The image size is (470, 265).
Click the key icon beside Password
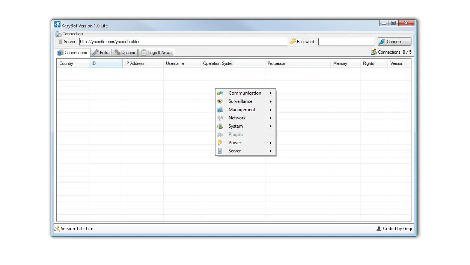pyautogui.click(x=292, y=42)
